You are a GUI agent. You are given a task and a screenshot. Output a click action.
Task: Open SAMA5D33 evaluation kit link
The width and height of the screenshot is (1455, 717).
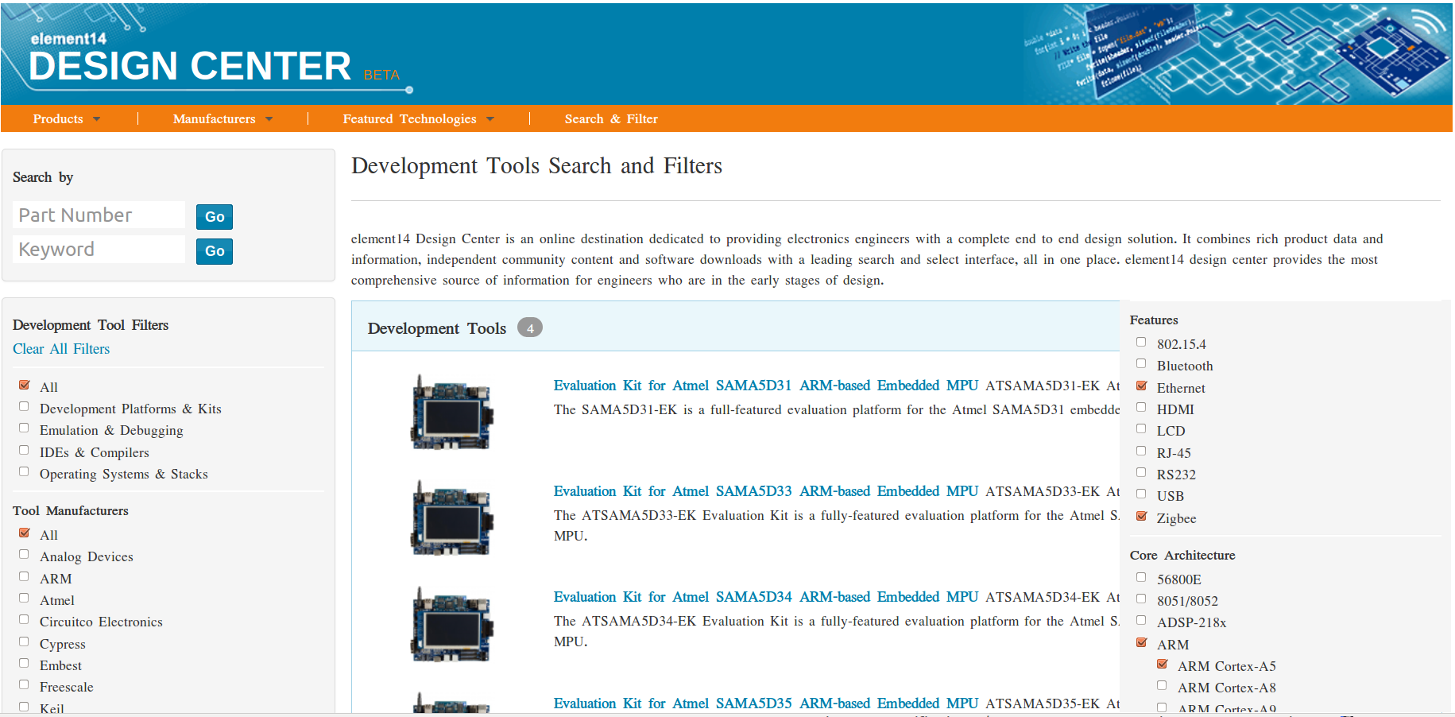766,491
